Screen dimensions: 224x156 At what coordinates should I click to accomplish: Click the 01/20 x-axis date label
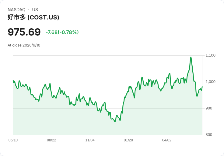click(128, 140)
